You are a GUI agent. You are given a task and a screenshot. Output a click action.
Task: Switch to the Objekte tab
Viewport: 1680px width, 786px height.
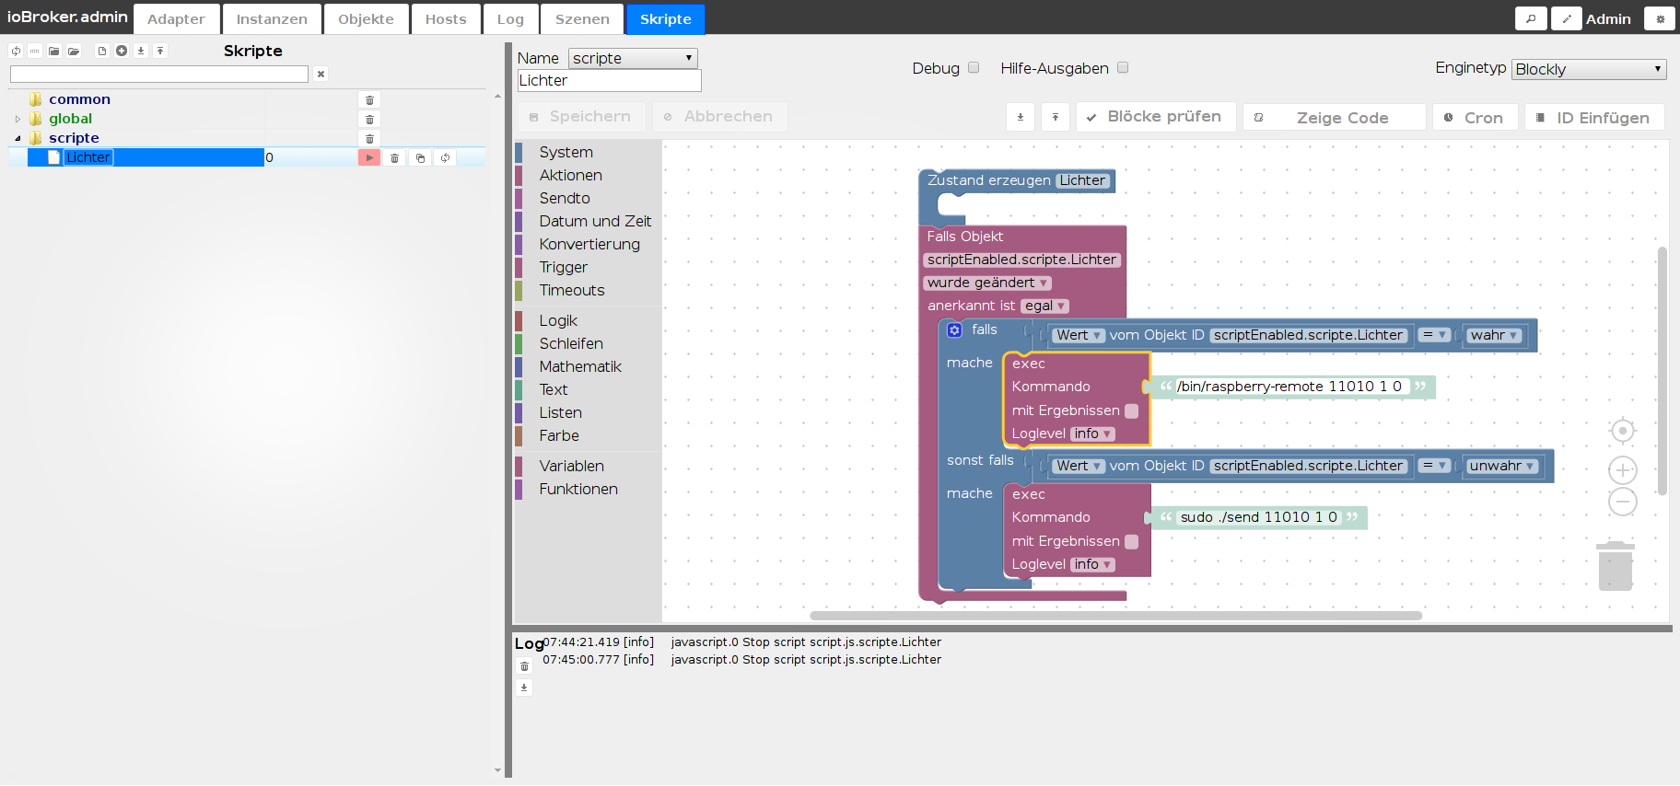pyautogui.click(x=366, y=19)
